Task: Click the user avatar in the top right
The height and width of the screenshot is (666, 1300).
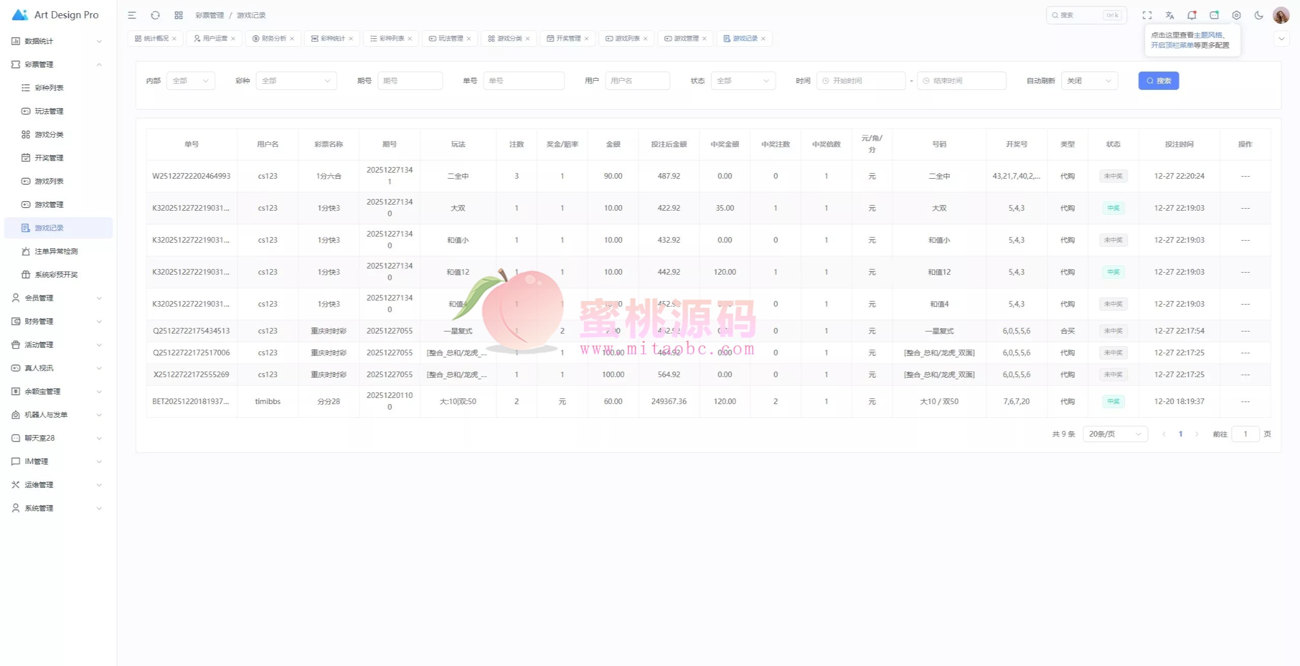Action: coord(1281,15)
